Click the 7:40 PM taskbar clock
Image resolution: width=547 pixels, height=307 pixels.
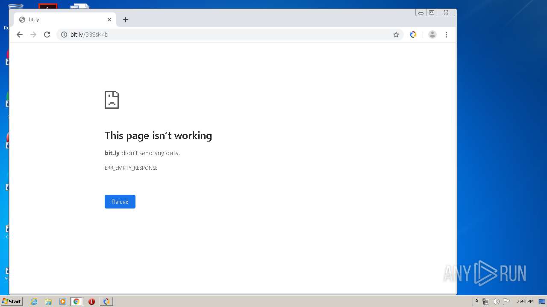click(525, 301)
